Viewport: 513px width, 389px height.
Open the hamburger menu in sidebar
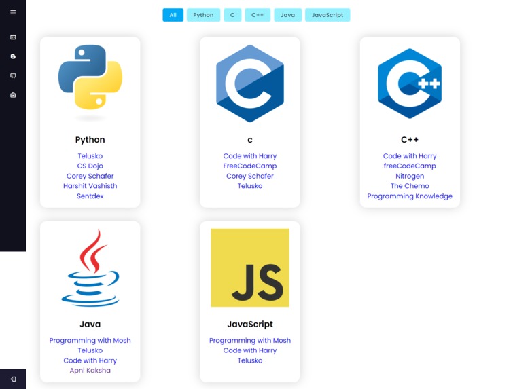pyautogui.click(x=13, y=12)
